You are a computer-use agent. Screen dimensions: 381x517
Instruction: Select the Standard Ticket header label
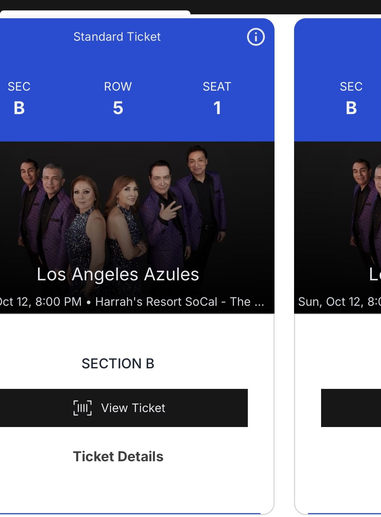pyautogui.click(x=117, y=37)
